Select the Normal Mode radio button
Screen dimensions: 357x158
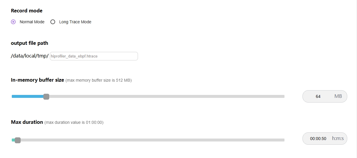point(13,22)
